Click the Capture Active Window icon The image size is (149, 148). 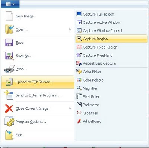point(79,22)
